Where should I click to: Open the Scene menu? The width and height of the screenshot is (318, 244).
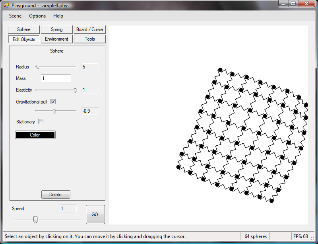coord(15,16)
